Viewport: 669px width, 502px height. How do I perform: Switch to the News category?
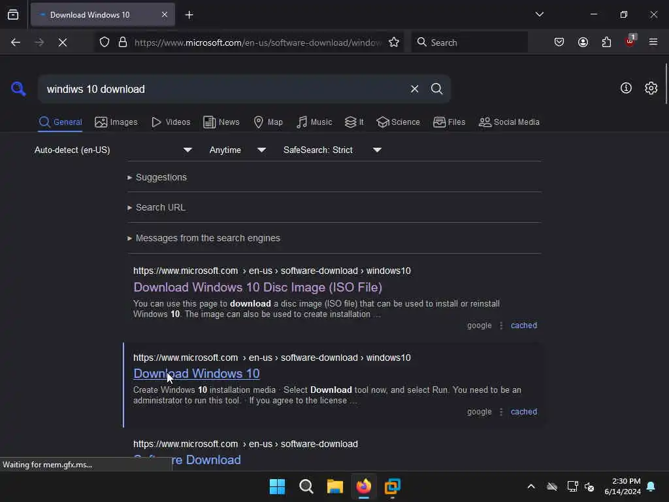coord(221,122)
